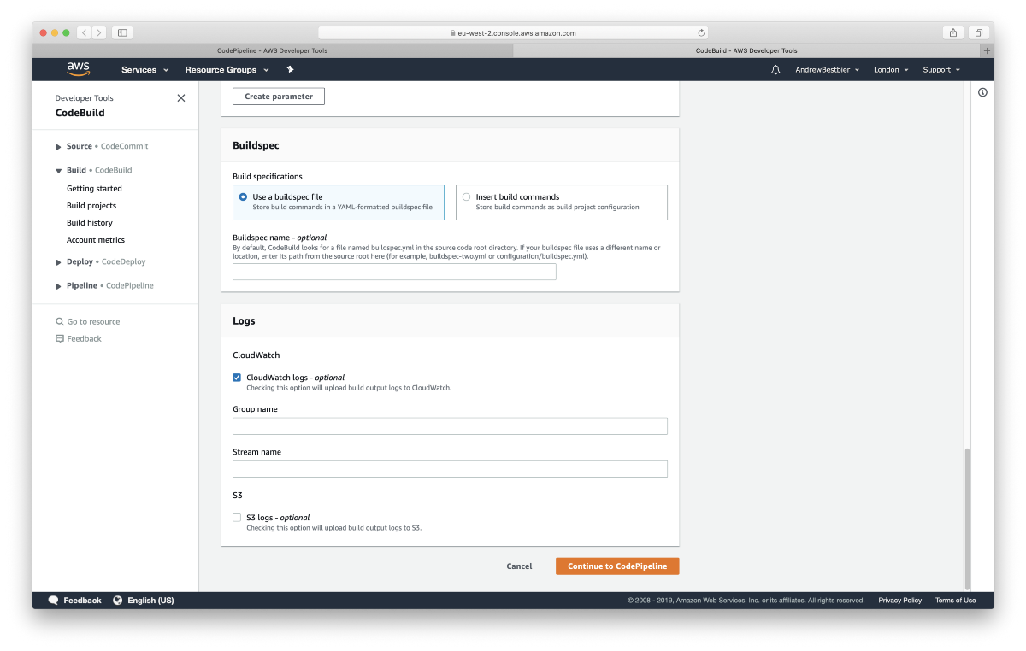This screenshot has height=651, width=1026.
Task: Open Build history in the sidebar
Action: pos(90,223)
